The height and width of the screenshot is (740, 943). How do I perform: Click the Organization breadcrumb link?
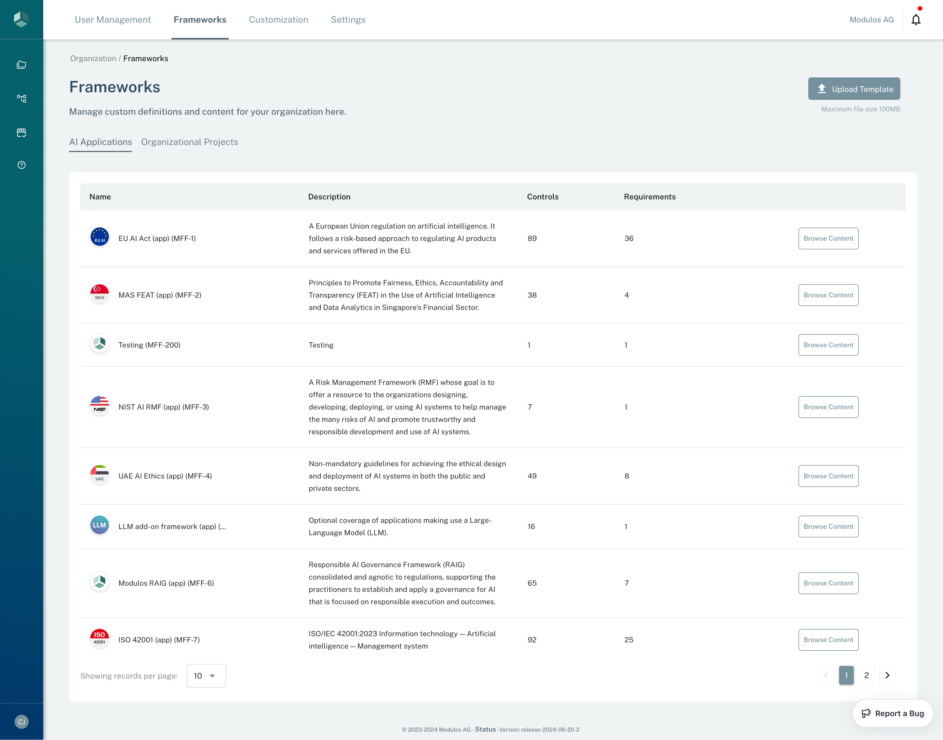coord(93,58)
